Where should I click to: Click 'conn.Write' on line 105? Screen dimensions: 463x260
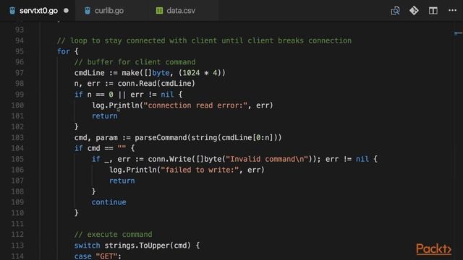[x=169, y=159]
